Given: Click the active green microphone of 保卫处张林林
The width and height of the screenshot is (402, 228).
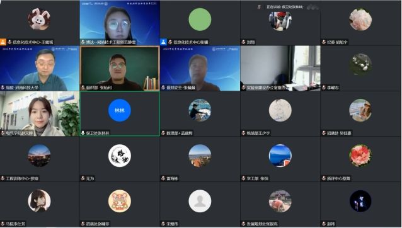Looking at the screenshot, I should tap(83, 133).
